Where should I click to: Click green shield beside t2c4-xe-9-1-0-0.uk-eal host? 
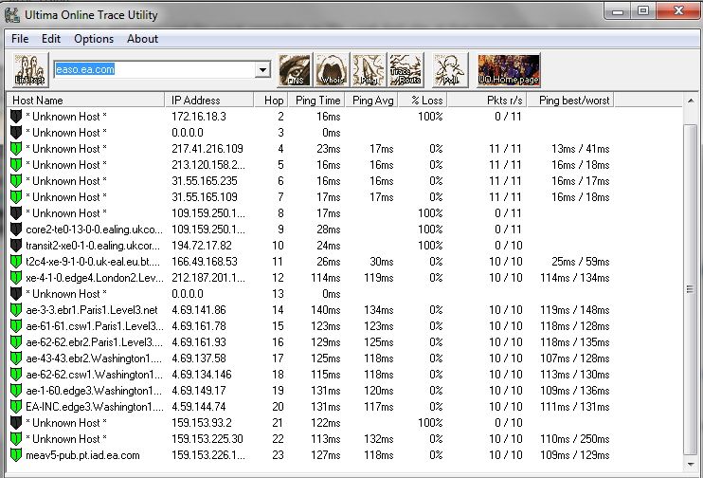click(16, 262)
